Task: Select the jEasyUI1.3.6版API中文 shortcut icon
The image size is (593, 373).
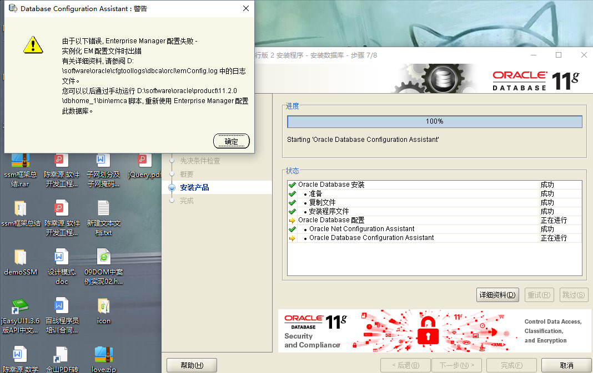Action: pos(19,306)
